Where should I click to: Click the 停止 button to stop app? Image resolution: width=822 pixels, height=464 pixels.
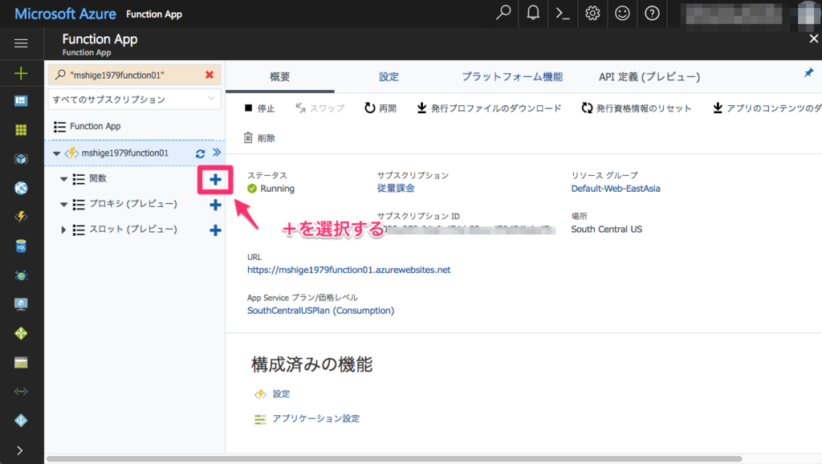coord(264,107)
